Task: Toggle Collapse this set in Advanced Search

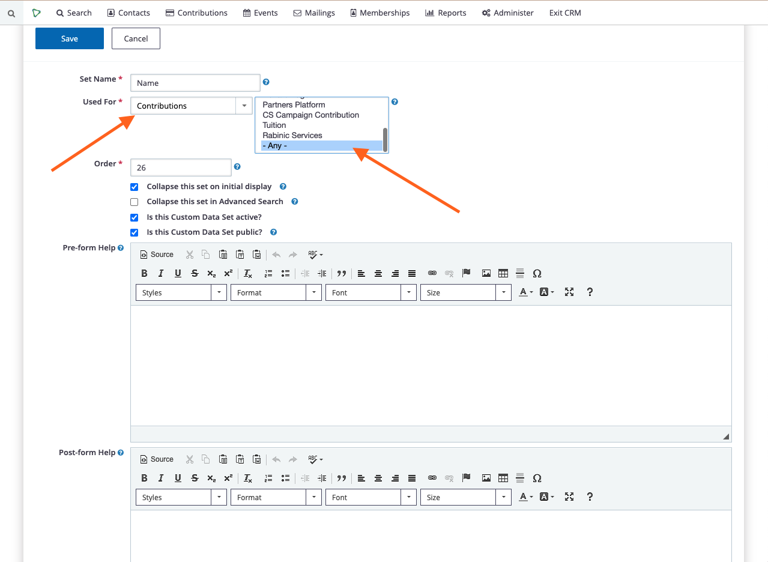Action: click(x=135, y=202)
